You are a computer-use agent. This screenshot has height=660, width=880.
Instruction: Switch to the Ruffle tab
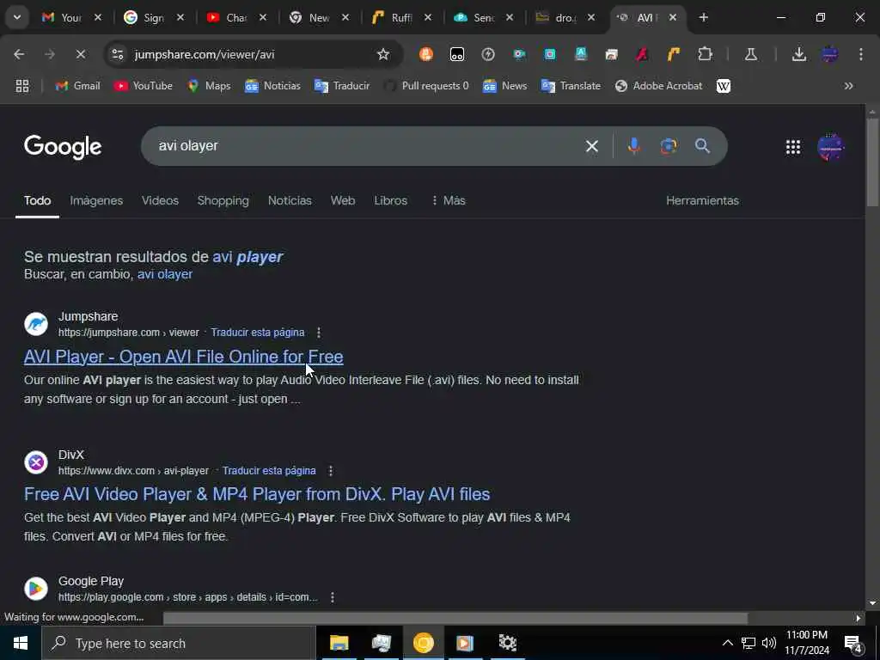400,17
